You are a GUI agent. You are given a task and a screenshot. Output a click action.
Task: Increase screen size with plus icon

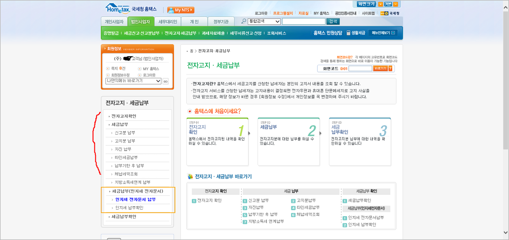380,4
